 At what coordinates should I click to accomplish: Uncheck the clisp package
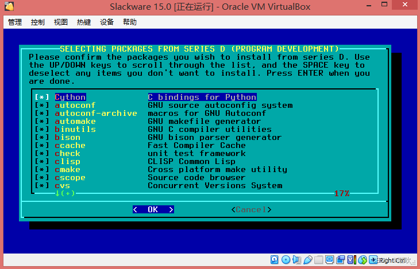point(42,161)
